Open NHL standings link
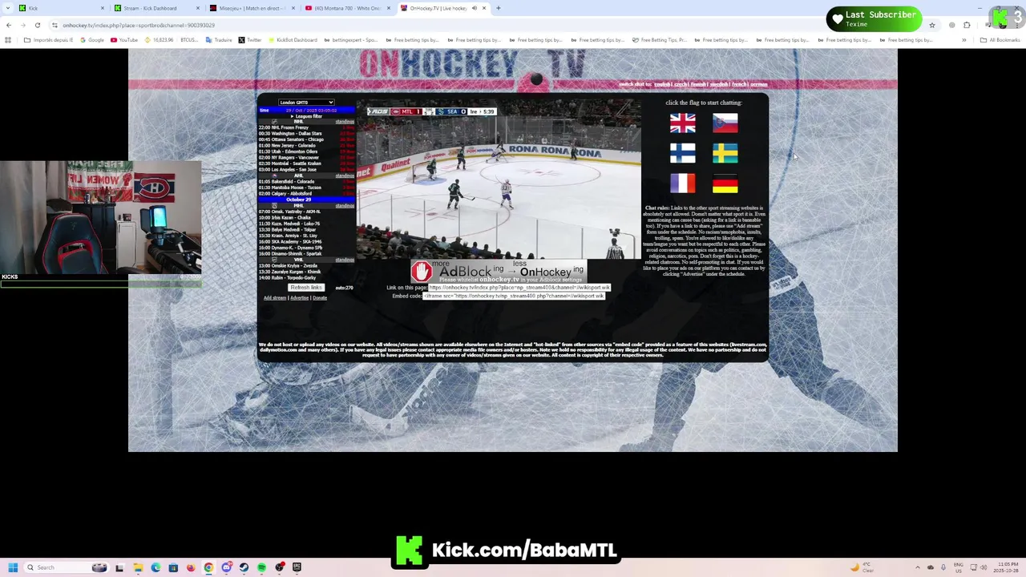 [x=345, y=122]
